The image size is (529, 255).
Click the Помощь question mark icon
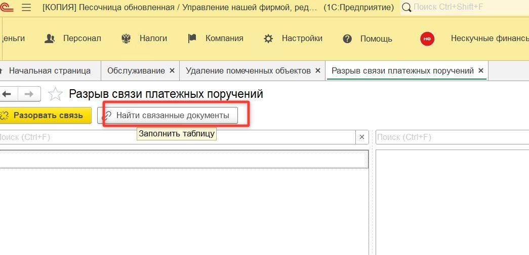pyautogui.click(x=347, y=39)
